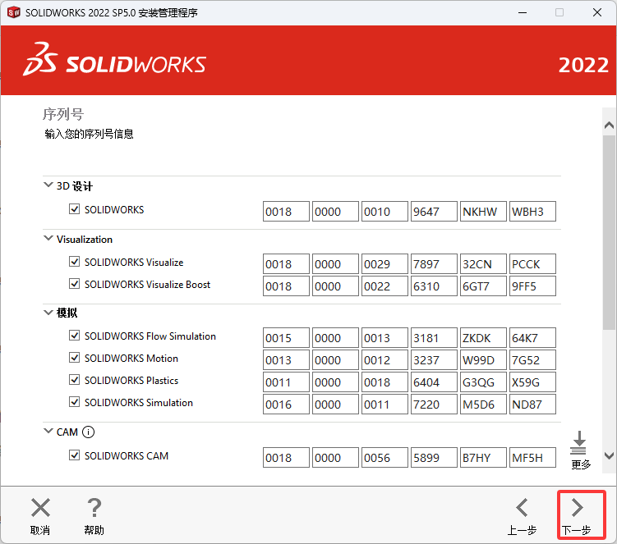Open Help with the question mark icon
617x544 pixels.
94,507
